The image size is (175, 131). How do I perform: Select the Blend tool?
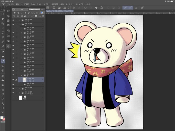(3, 76)
